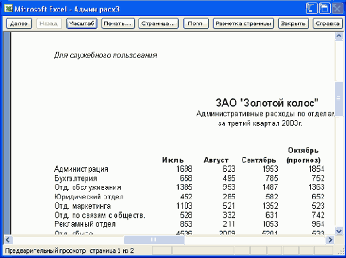Click the 'Юридический отдел' row label
This screenshot has height=258, width=346.
89,197
